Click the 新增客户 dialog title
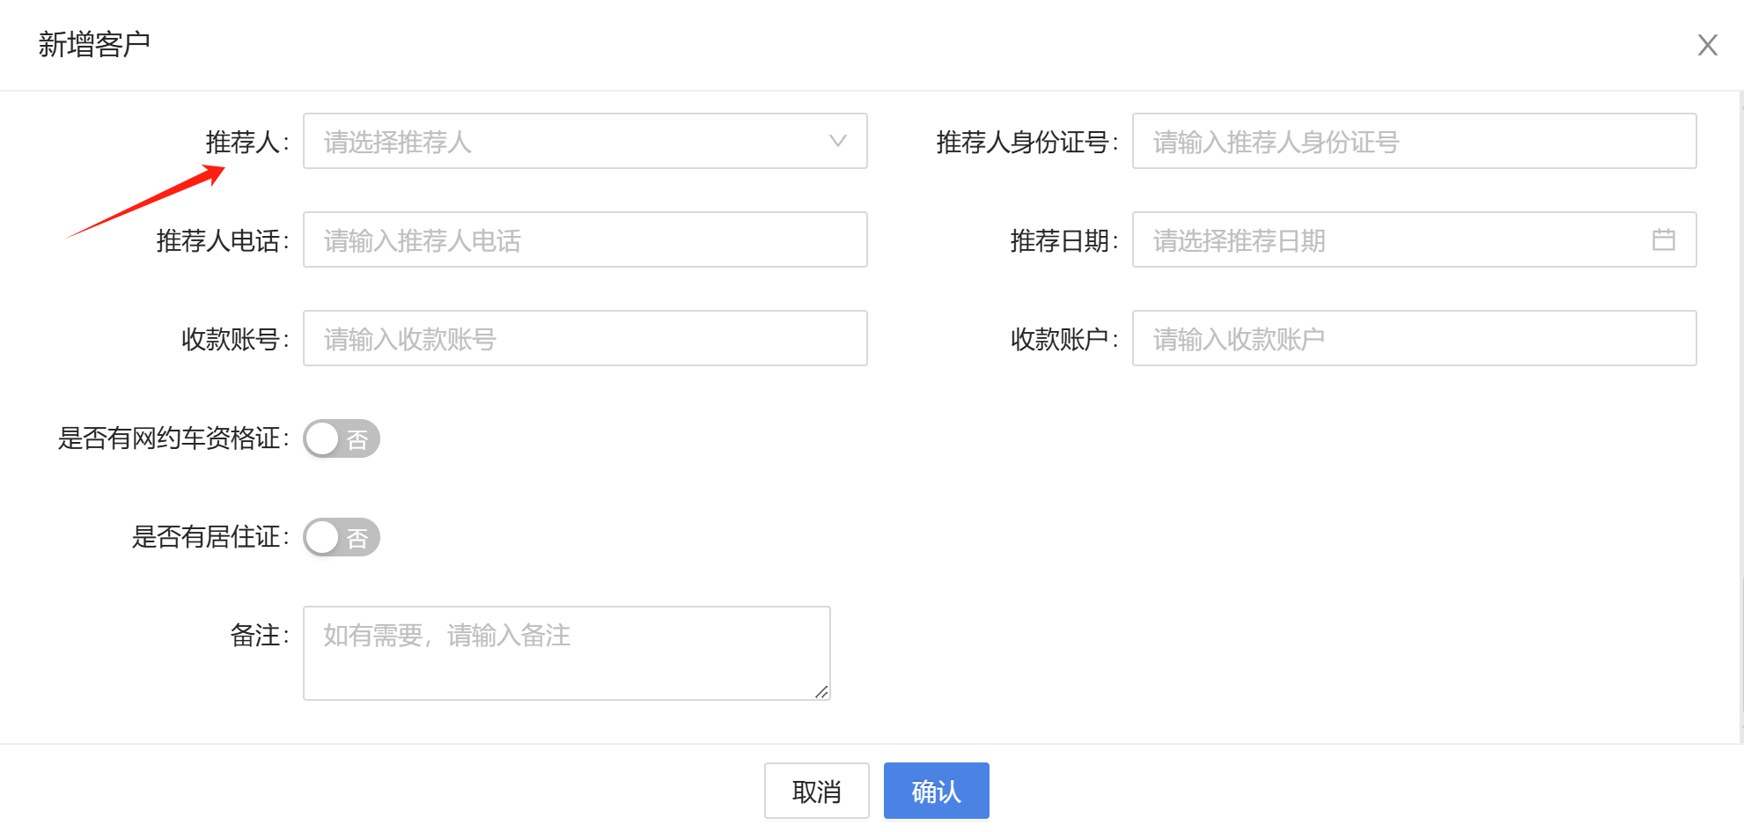 94,44
